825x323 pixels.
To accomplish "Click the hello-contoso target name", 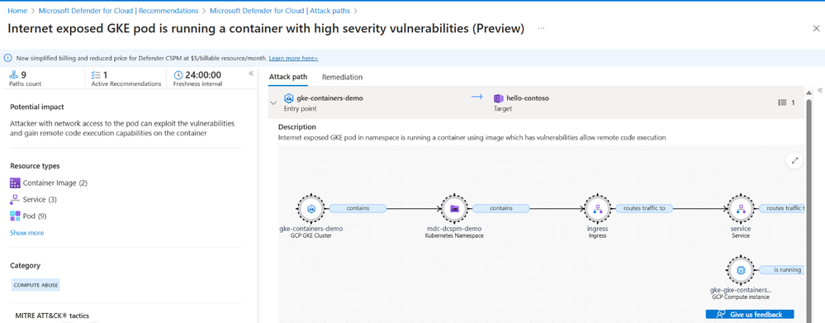I will [528, 97].
